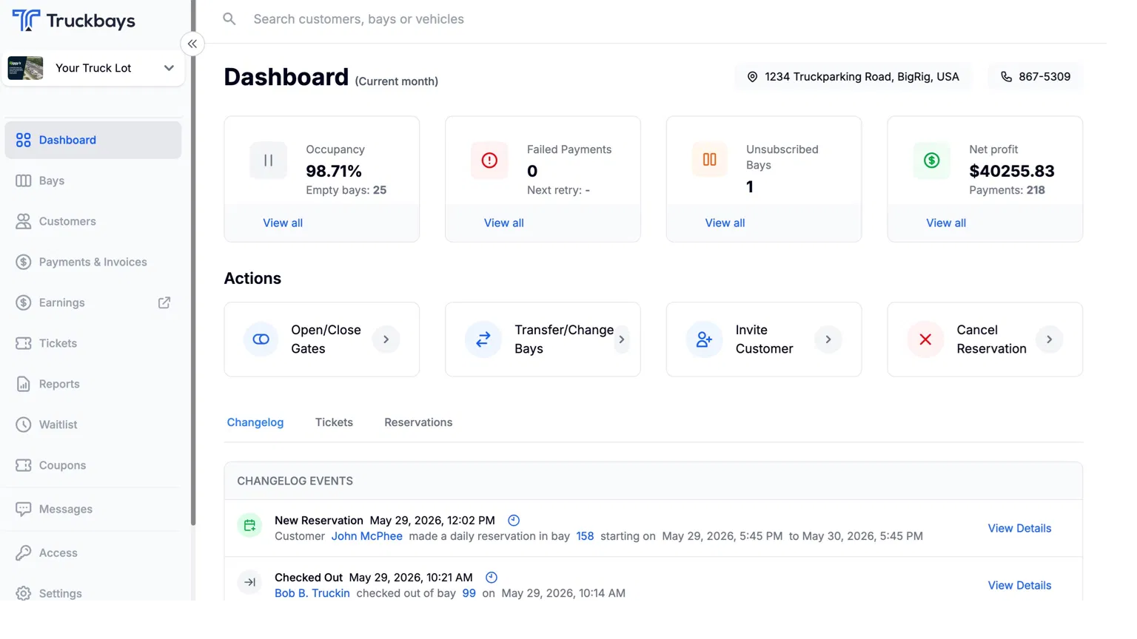1137x639 pixels.
Task: Click the Transfer/Change Bays arrows icon
Action: pyautogui.click(x=483, y=339)
